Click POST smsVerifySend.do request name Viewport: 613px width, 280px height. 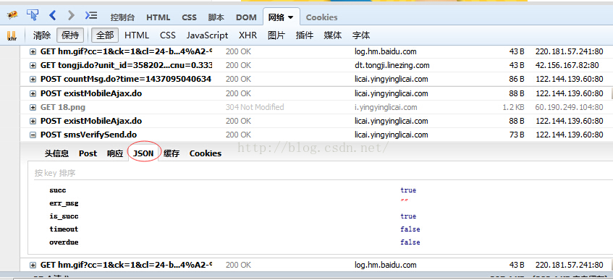point(89,135)
